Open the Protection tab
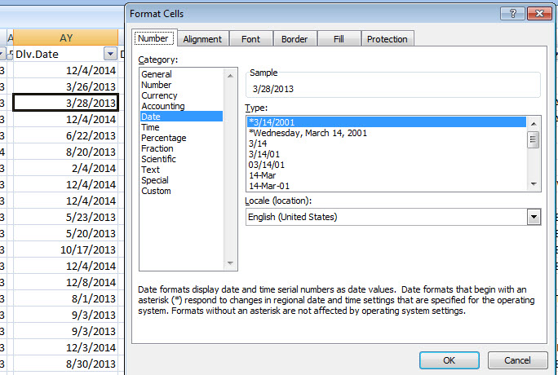Image resolution: width=558 pixels, height=375 pixels. [387, 39]
